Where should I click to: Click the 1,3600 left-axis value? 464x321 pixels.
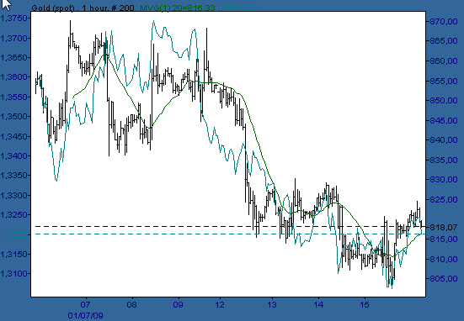[14, 77]
